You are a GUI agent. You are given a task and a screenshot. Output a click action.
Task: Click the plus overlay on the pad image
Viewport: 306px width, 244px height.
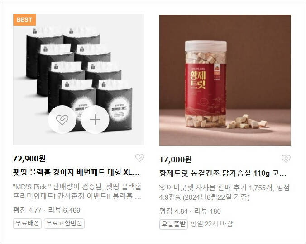(95, 119)
